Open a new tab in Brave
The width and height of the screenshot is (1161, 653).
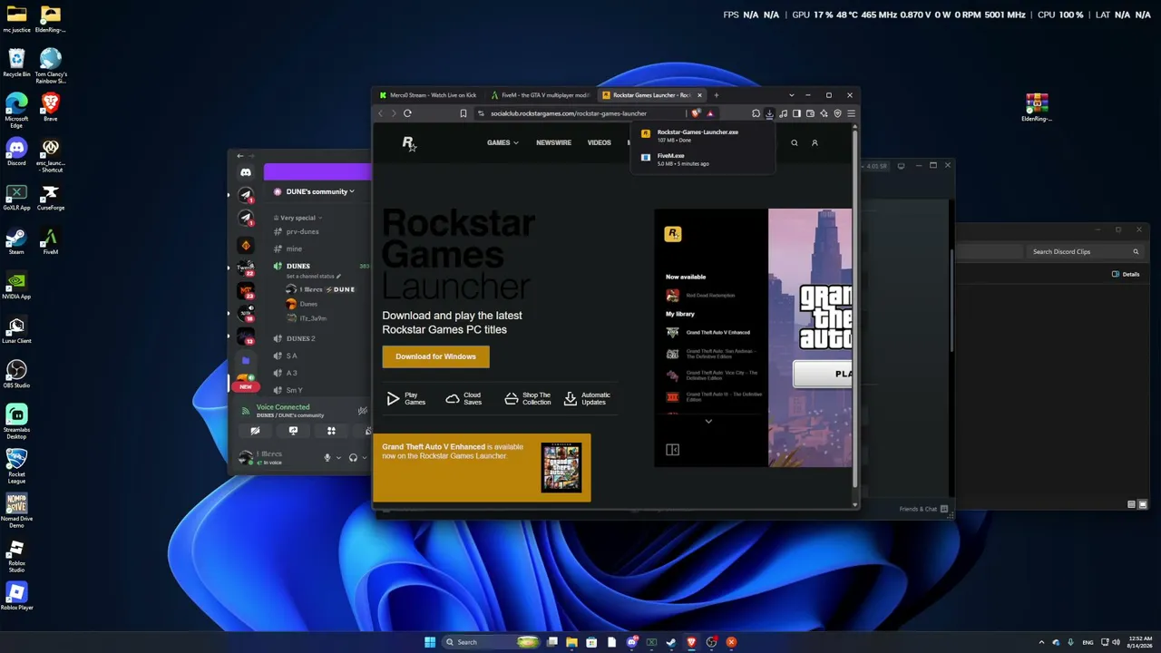coord(716,95)
